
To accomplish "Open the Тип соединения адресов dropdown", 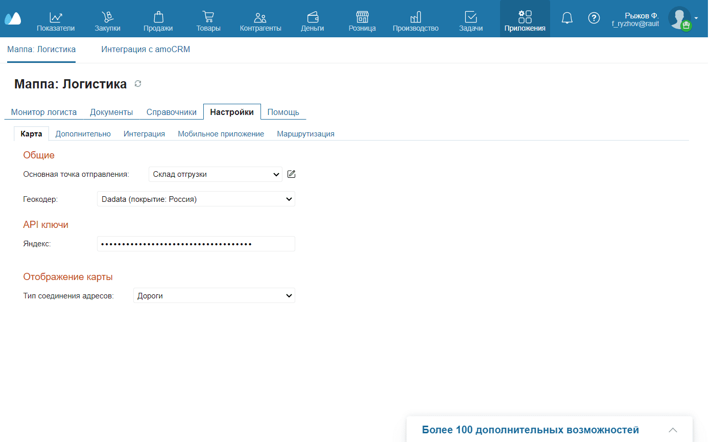I will 214,295.
